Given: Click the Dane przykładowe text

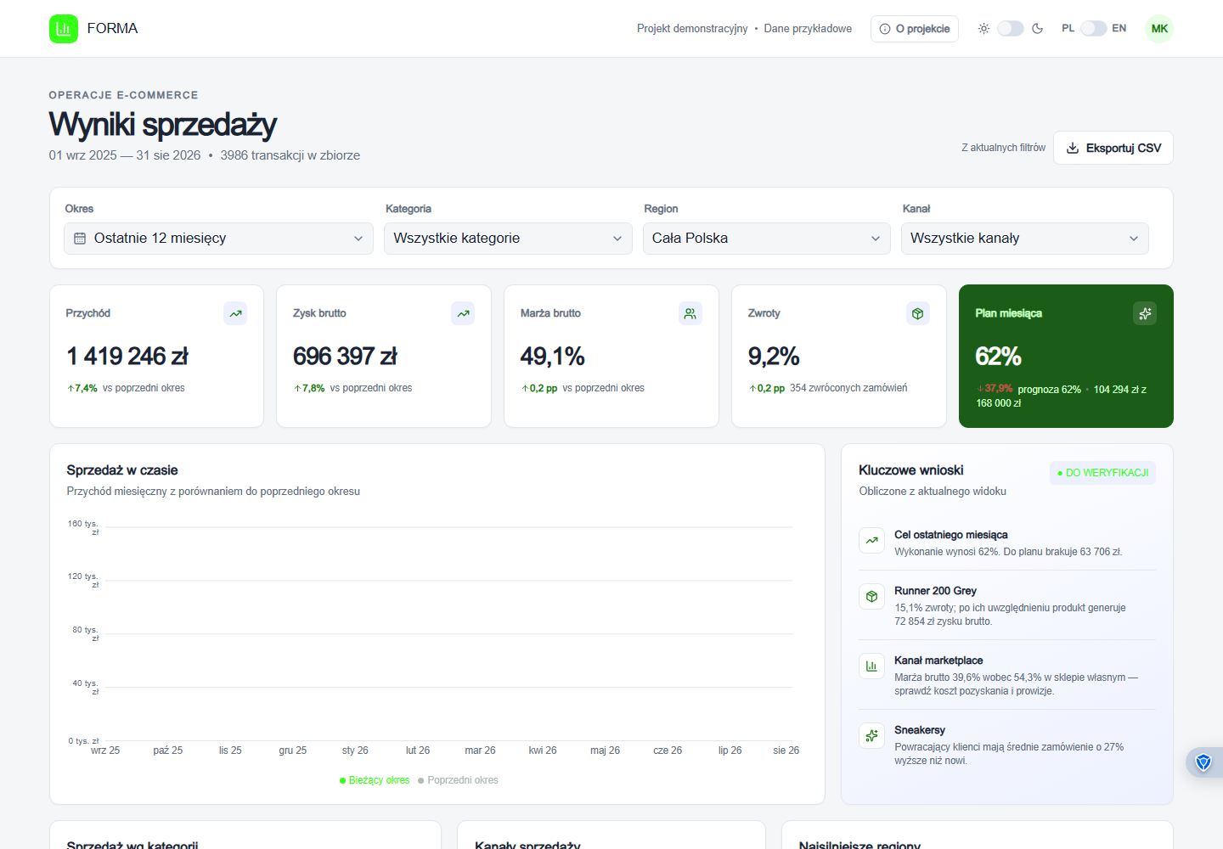Looking at the screenshot, I should 808,29.
